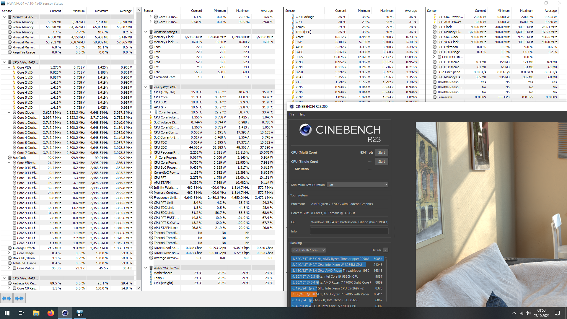This screenshot has height=319, width=567.
Task: Open the Cinebench File menu
Action: pyautogui.click(x=292, y=114)
